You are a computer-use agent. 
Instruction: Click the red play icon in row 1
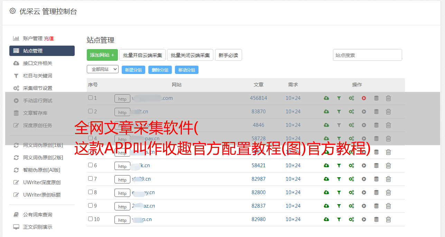pyautogui.click(x=364, y=98)
